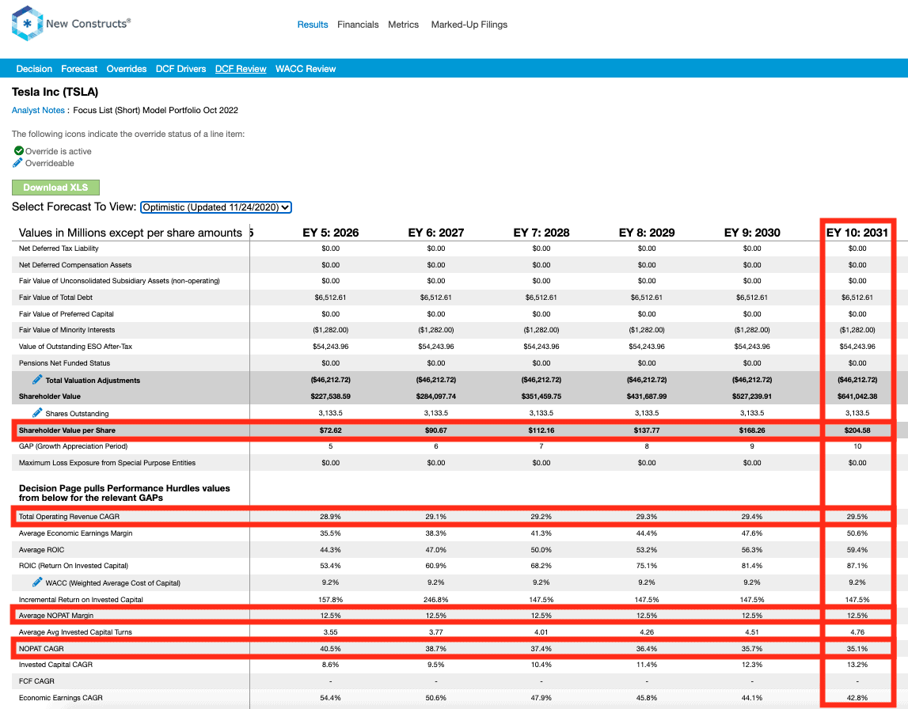Click the Fair Value of Total Debt label
The image size is (908, 709).
coord(55,298)
